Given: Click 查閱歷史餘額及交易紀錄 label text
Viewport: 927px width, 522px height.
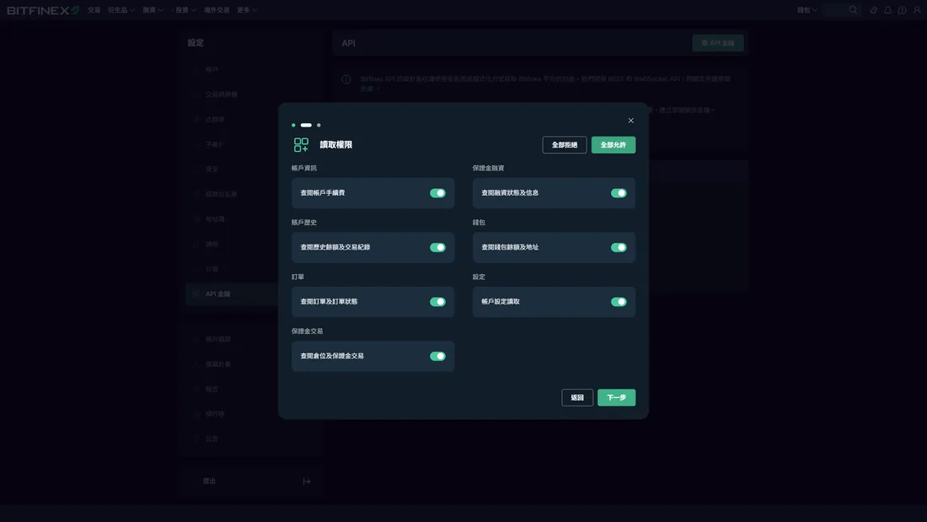Looking at the screenshot, I should 335,247.
